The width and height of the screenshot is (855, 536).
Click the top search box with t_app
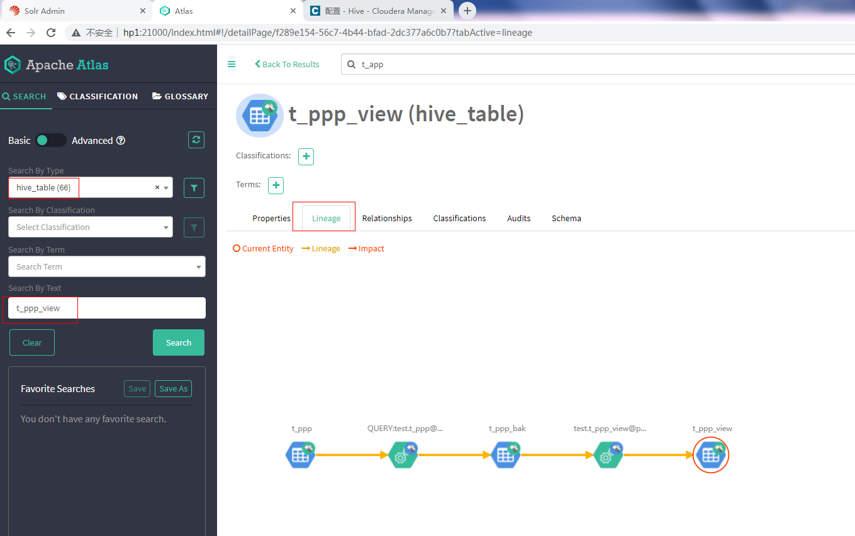click(x=598, y=64)
